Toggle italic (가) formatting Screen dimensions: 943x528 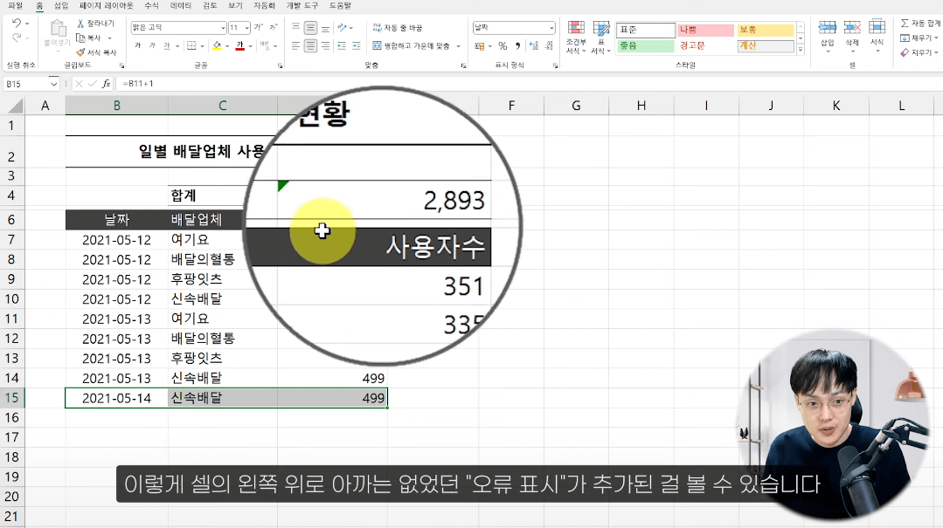point(152,45)
